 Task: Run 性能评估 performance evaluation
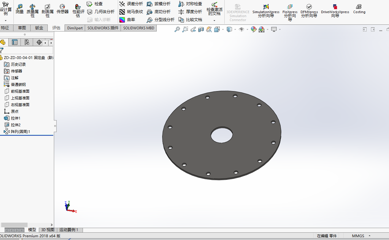(78, 11)
